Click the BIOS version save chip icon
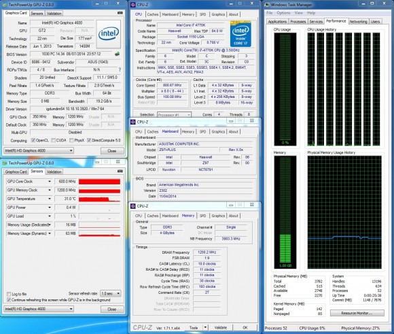 pos(117,54)
